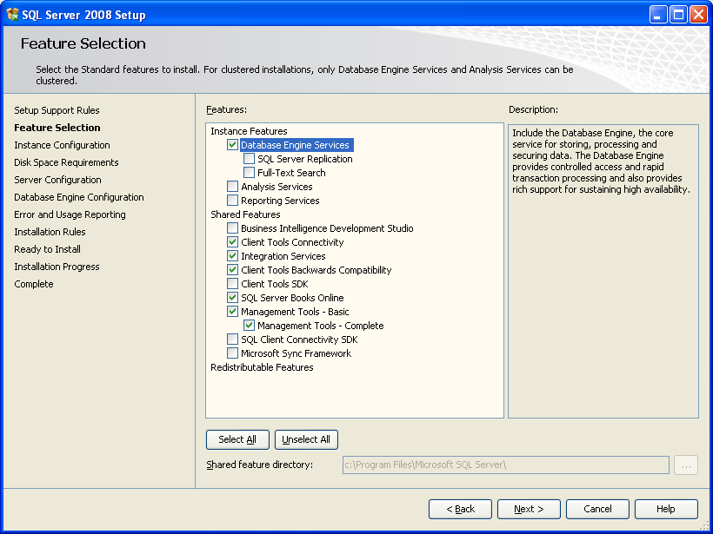Select SQL Server Books Online label

click(292, 298)
